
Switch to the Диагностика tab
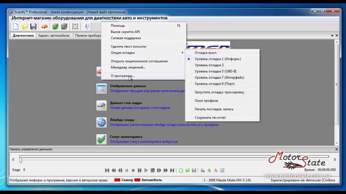click(x=23, y=36)
